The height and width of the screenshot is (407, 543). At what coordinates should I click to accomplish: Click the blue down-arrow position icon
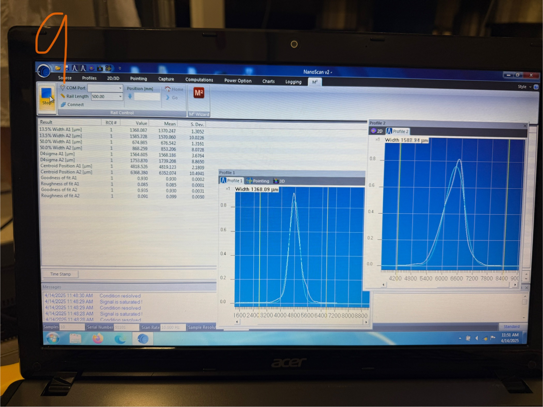(x=130, y=97)
